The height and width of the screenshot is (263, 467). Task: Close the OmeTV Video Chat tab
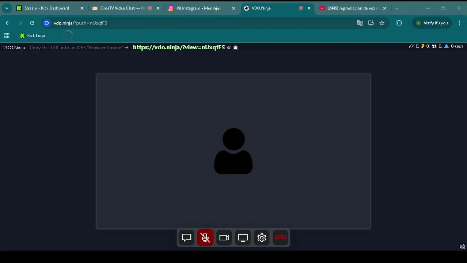(158, 8)
